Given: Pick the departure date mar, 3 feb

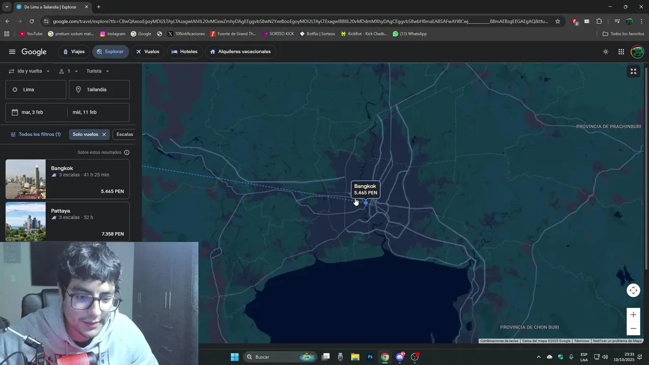Looking at the screenshot, I should pyautogui.click(x=36, y=112).
